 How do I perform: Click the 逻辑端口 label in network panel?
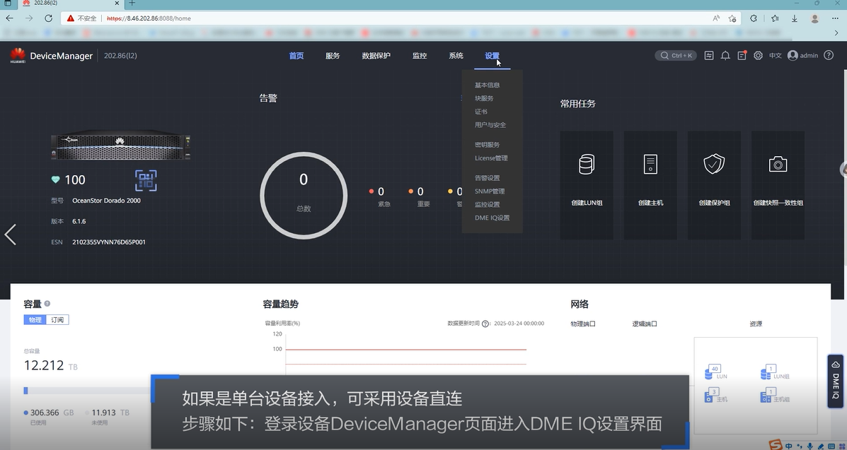tap(645, 324)
